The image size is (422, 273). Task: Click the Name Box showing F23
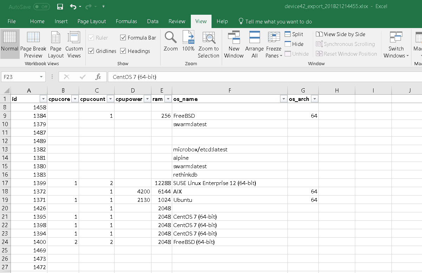coord(20,77)
